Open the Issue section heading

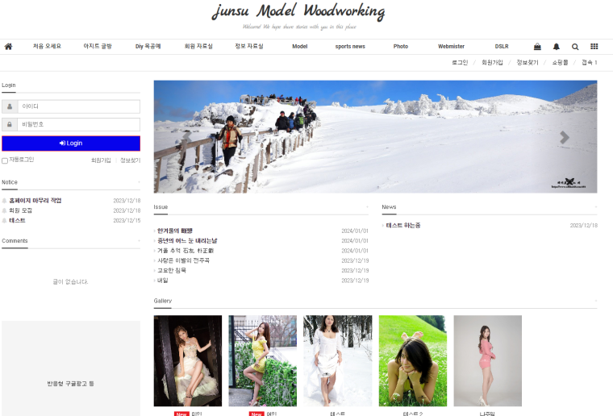pyautogui.click(x=161, y=207)
